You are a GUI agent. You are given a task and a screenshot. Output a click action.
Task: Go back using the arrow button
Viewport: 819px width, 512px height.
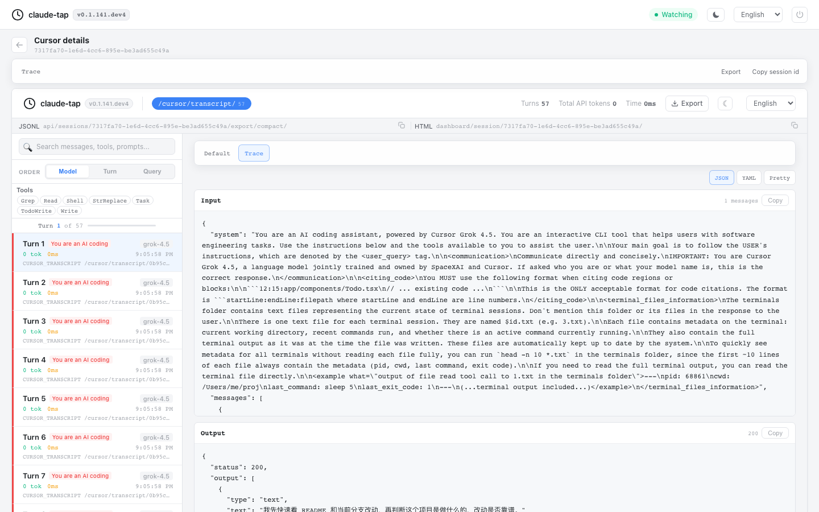19,45
